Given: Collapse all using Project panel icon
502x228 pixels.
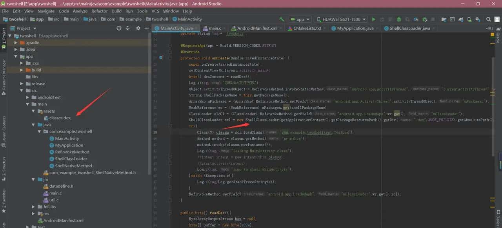Looking at the screenshot, I should 127,28.
